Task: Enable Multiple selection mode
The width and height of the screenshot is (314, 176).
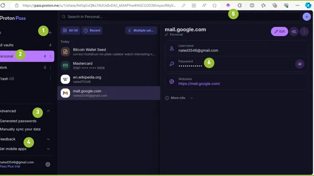Action: tap(141, 31)
